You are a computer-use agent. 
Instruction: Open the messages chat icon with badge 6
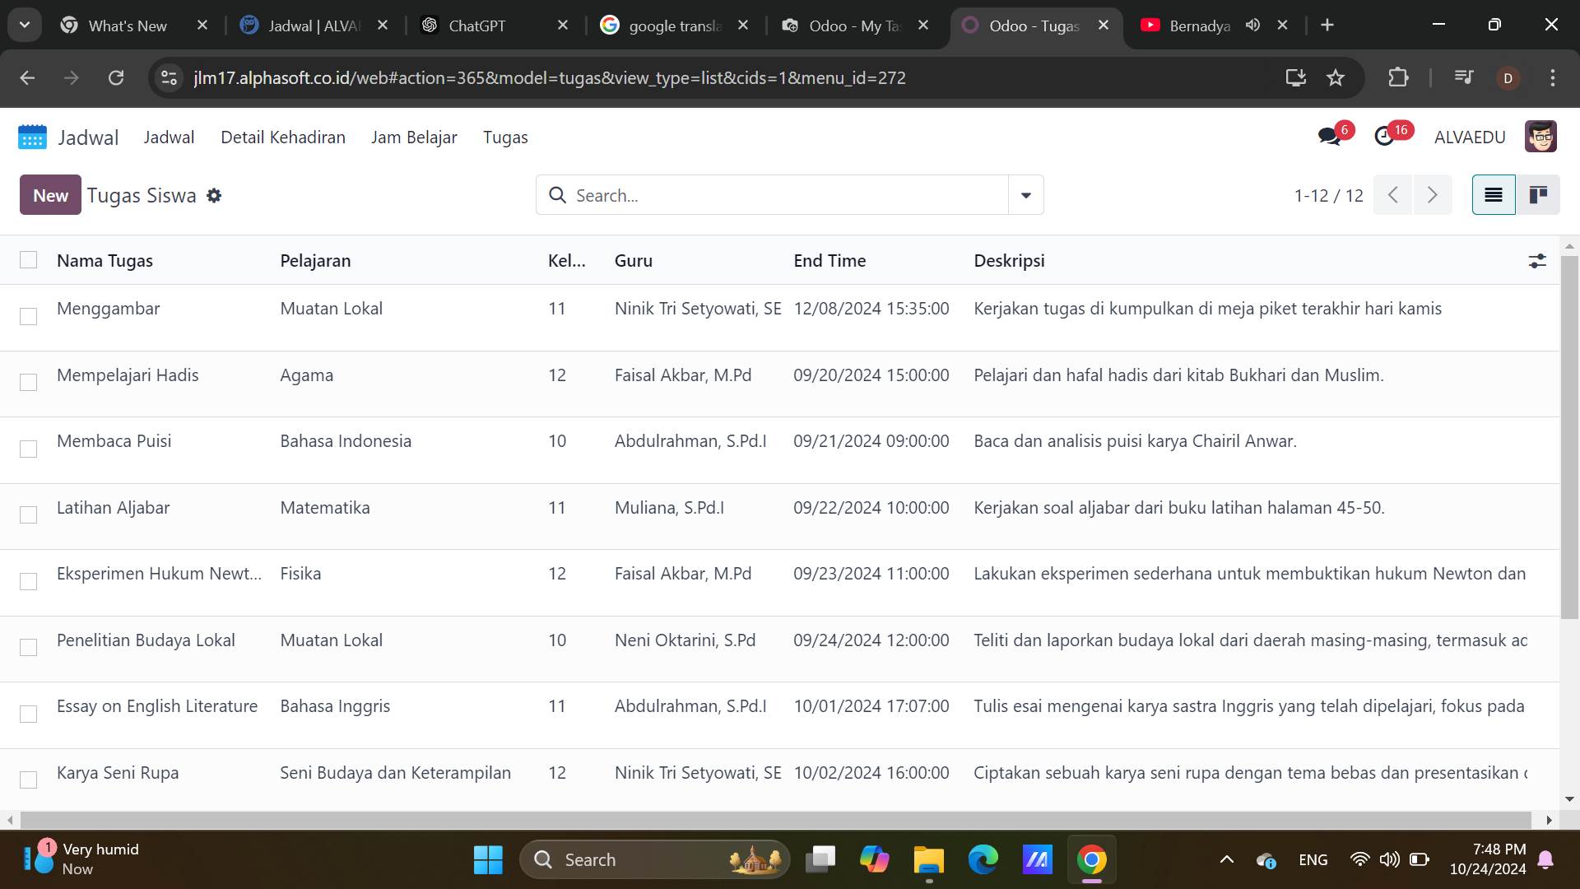[x=1329, y=137]
